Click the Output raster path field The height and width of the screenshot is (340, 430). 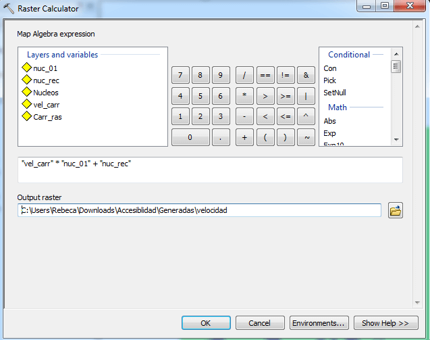coord(199,210)
